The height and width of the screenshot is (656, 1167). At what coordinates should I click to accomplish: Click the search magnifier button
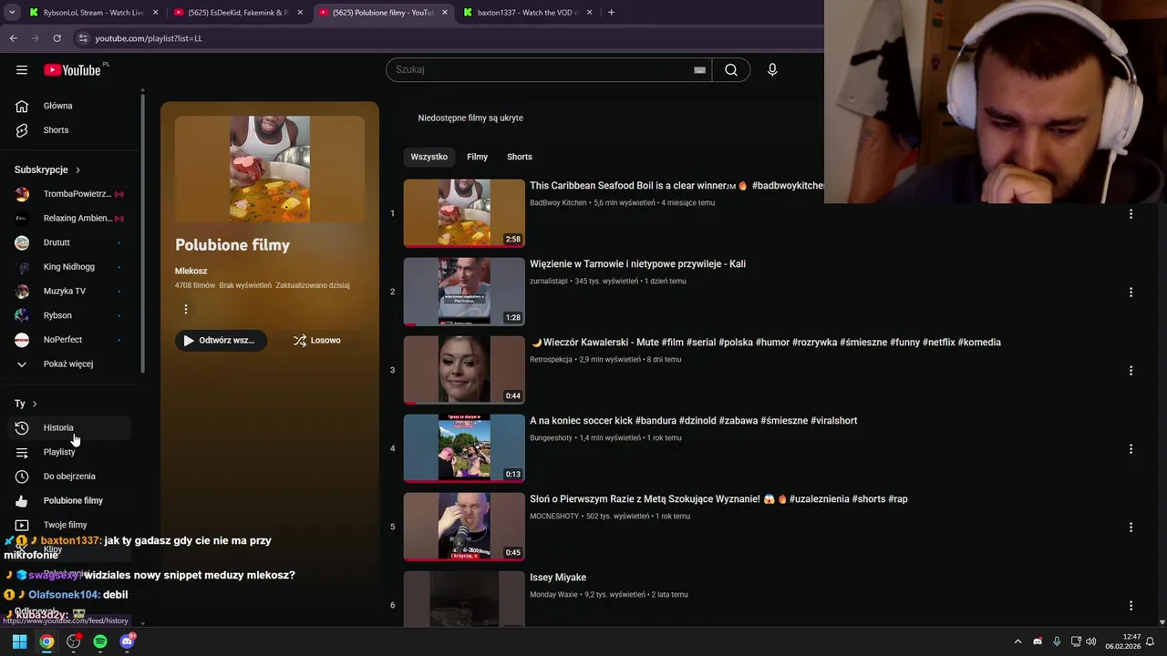(731, 70)
